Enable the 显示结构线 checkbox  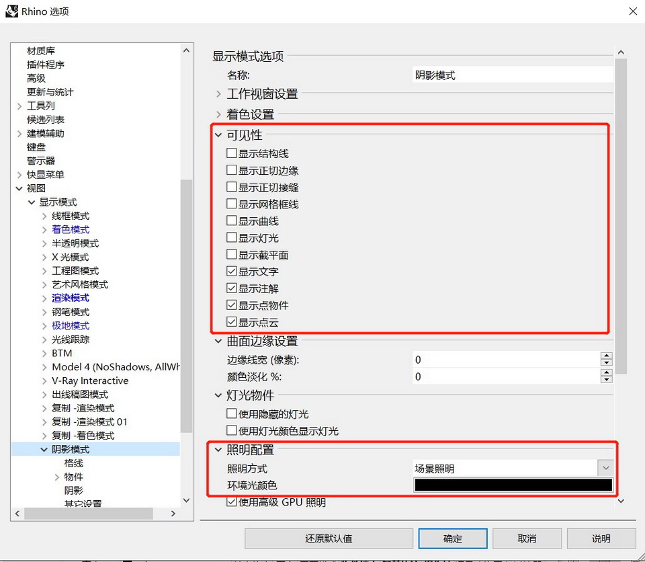coord(232,154)
